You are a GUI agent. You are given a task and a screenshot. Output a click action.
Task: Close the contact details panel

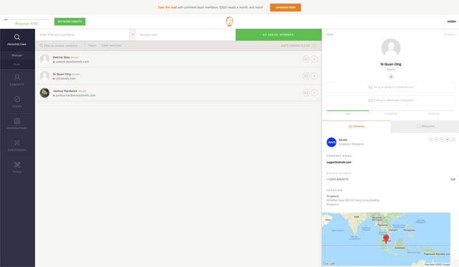(x=330, y=34)
